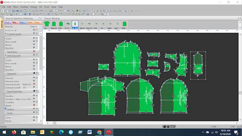Open dropdown arrow beside Base/Grain line header
242x136 pixels.
tap(37, 91)
